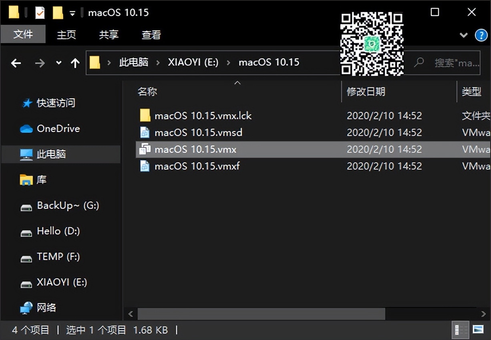Image resolution: width=491 pixels, height=340 pixels.
Task: Switch to the 共享 ribbon tab
Action: pyautogui.click(x=109, y=35)
